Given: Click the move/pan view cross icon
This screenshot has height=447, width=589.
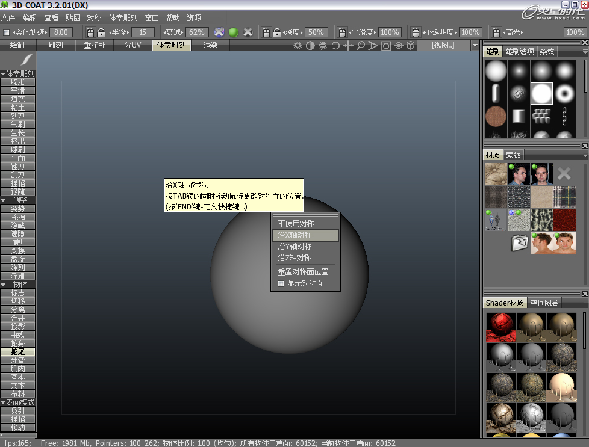Looking at the screenshot, I should [x=348, y=45].
